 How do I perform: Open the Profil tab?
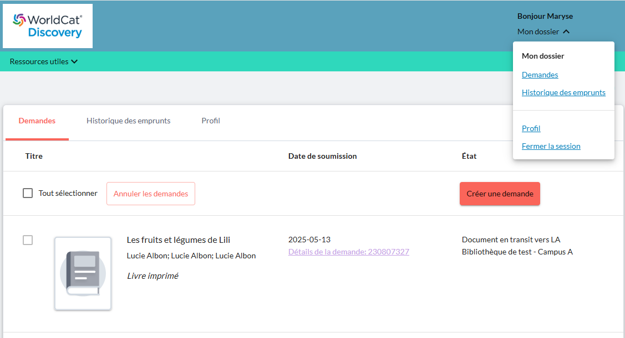211,121
